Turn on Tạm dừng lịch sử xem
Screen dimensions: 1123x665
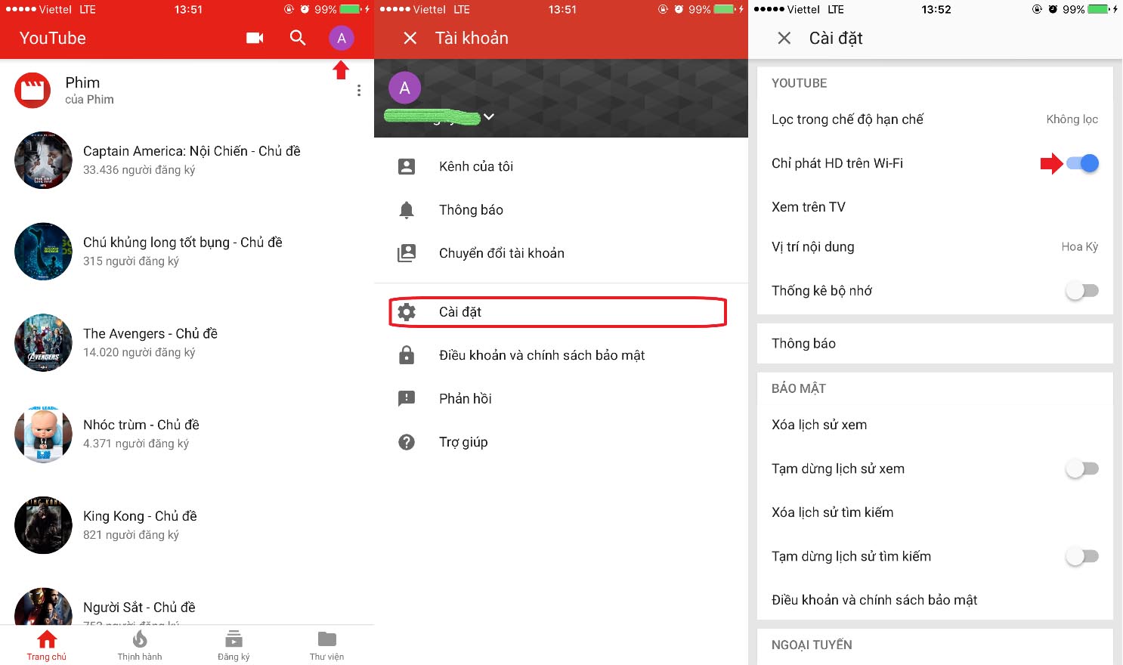point(1081,469)
